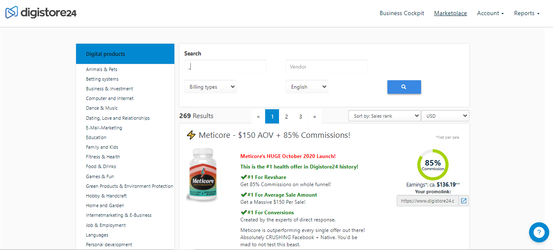Open the Billing types dropdown
Image resolution: width=553 pixels, height=250 pixels.
tap(211, 87)
